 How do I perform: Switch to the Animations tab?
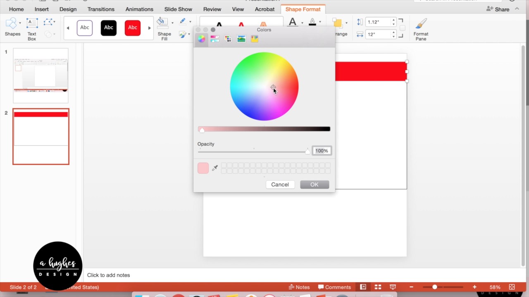click(x=139, y=9)
